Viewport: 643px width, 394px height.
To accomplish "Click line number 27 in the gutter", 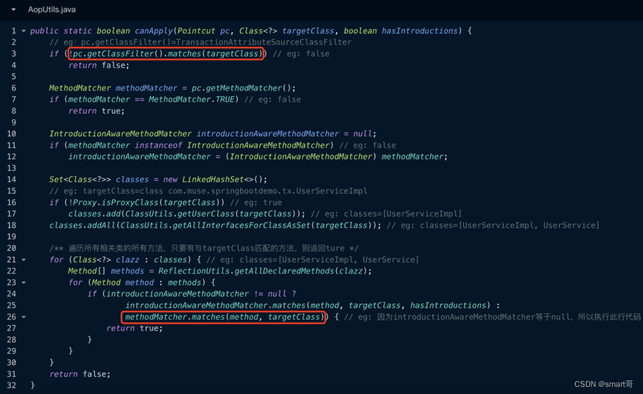I will (11, 329).
